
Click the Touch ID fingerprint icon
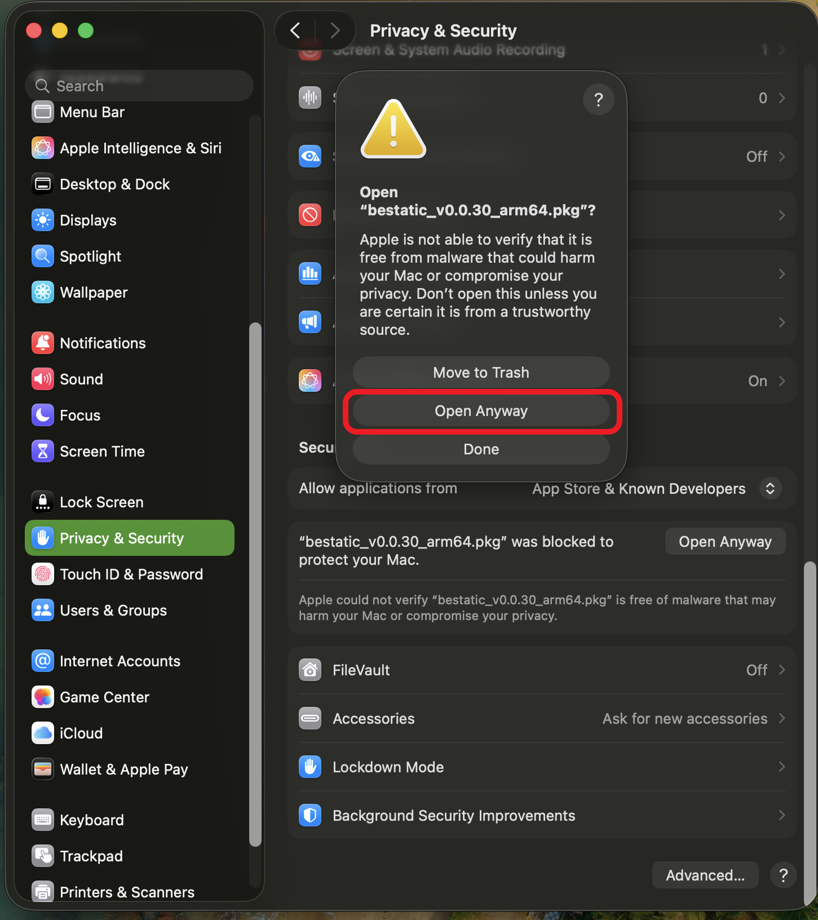tap(43, 574)
